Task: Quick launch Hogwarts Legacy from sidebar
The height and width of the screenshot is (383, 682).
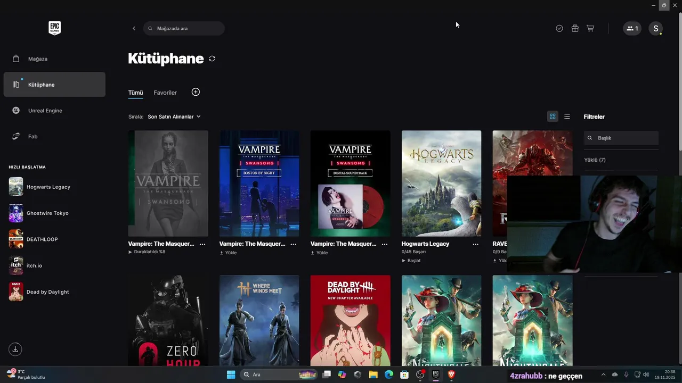Action: pyautogui.click(x=54, y=187)
